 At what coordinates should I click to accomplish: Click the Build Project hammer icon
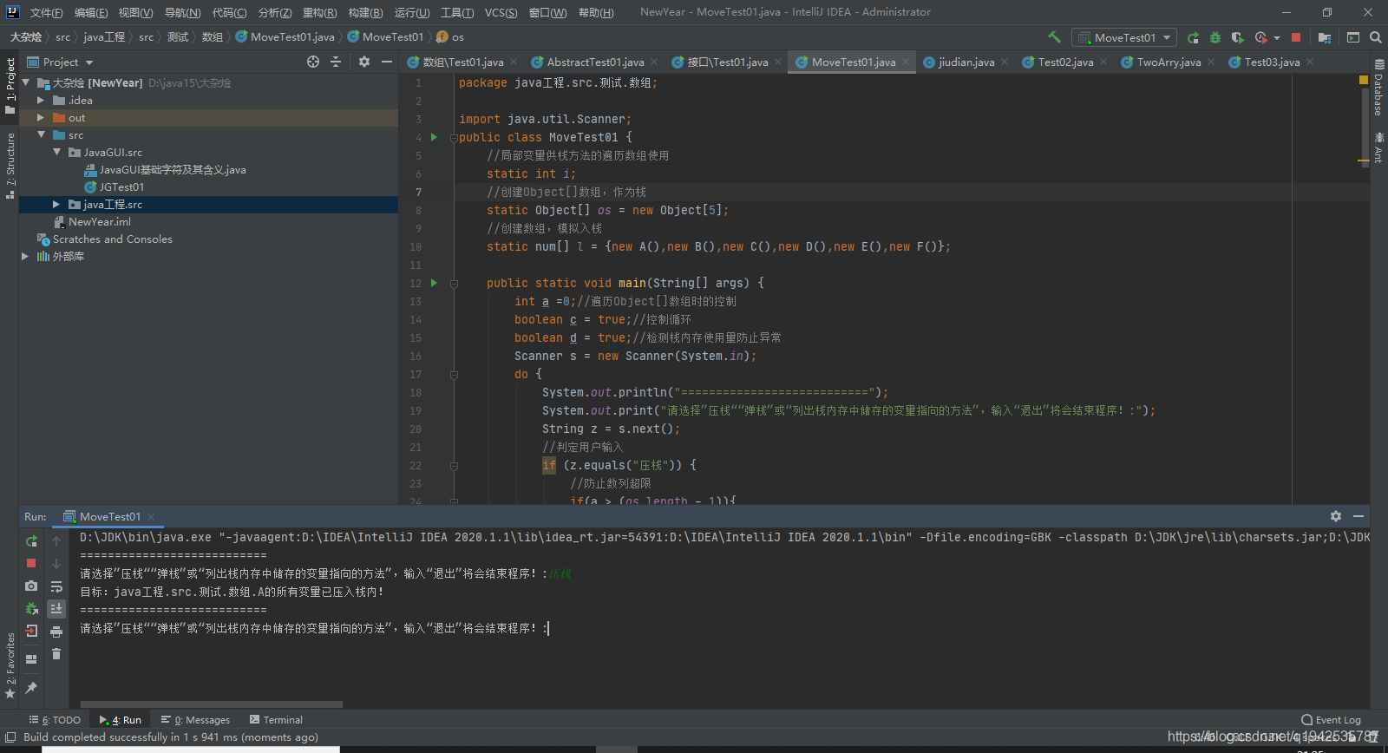1054,37
